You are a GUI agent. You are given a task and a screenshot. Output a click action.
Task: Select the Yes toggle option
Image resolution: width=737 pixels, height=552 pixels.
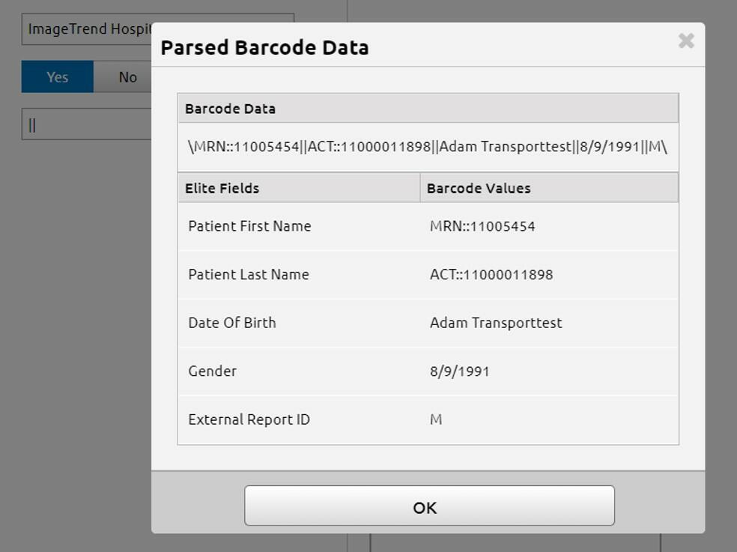point(58,76)
